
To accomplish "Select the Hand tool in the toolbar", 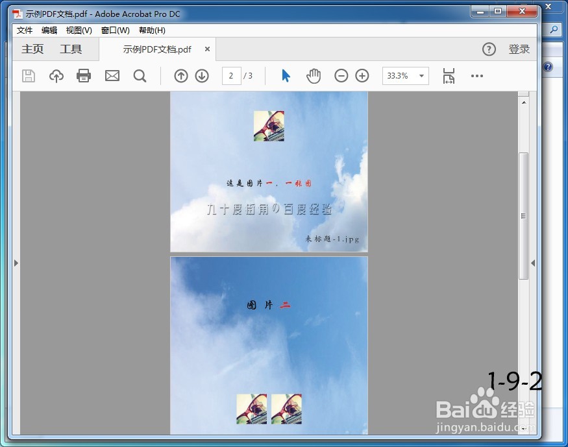I will (314, 76).
